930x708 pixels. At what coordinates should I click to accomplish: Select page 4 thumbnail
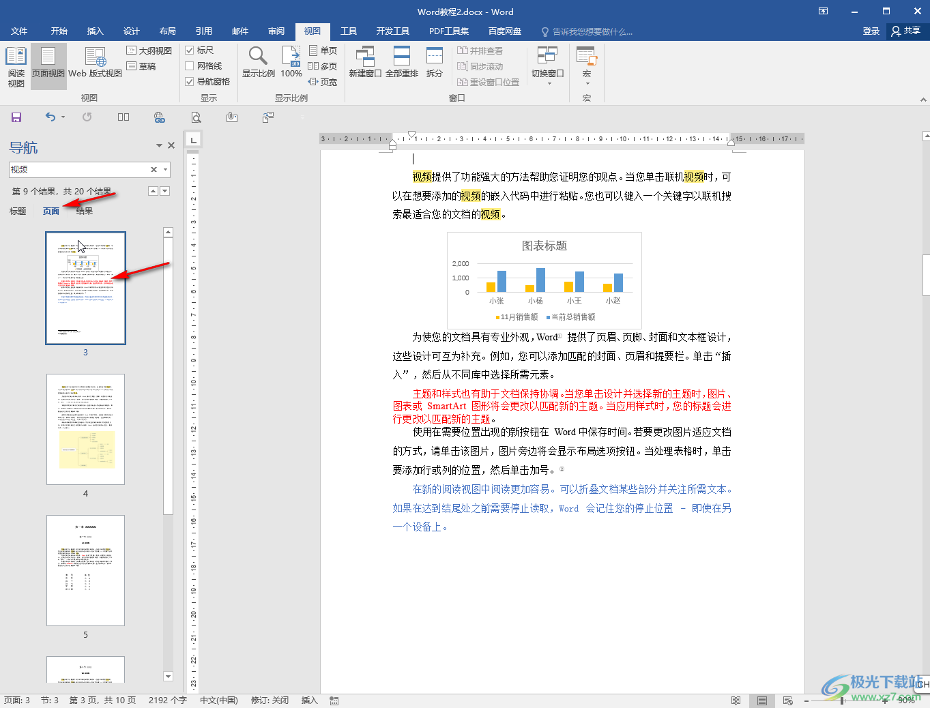[x=85, y=429]
